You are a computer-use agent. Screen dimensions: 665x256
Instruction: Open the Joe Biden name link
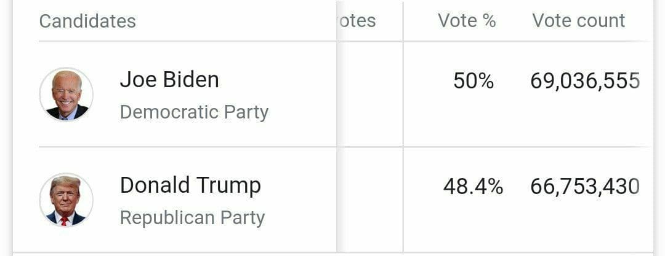coord(169,80)
